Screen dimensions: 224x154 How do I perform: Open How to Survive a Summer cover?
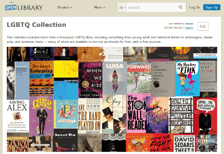click(x=181, y=115)
